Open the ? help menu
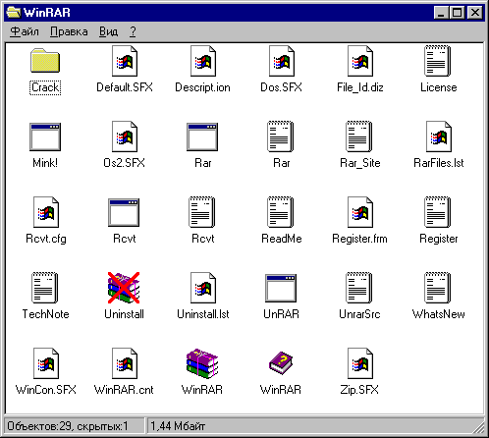The image size is (489, 438). click(x=133, y=31)
